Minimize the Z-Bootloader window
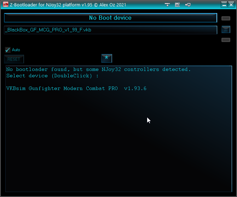Screen dimensions: 237x197 point(224,5)
